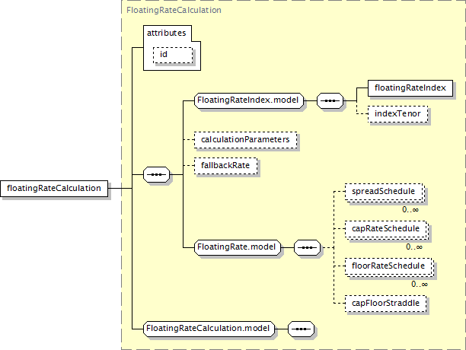Select the spreadSchedule element

[383, 192]
